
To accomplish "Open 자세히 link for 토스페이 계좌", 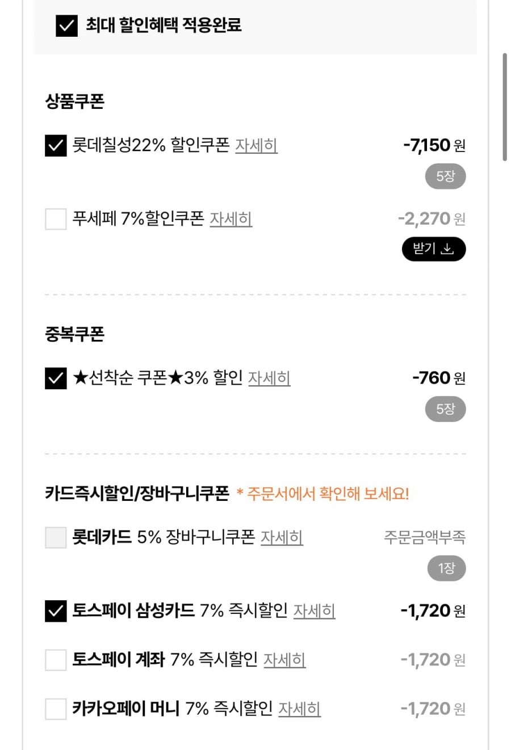I will [284, 660].
